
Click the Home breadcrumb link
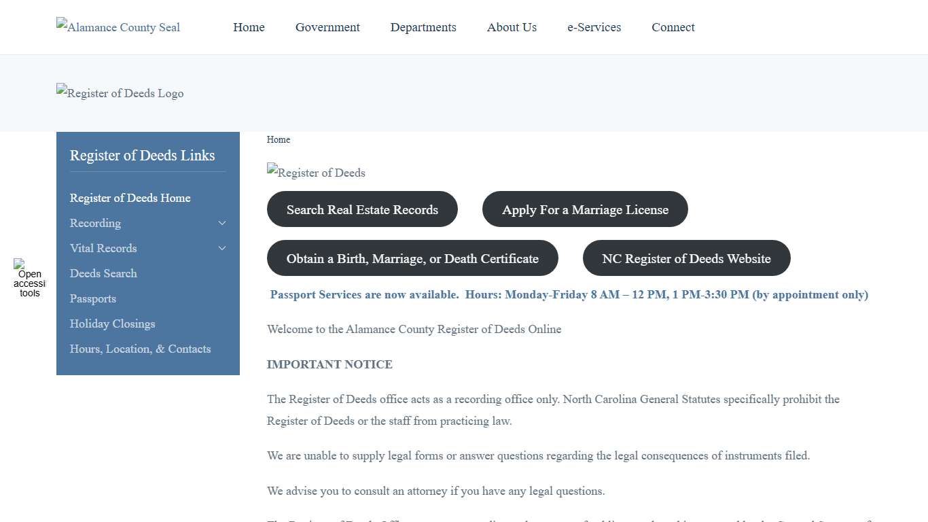(279, 139)
